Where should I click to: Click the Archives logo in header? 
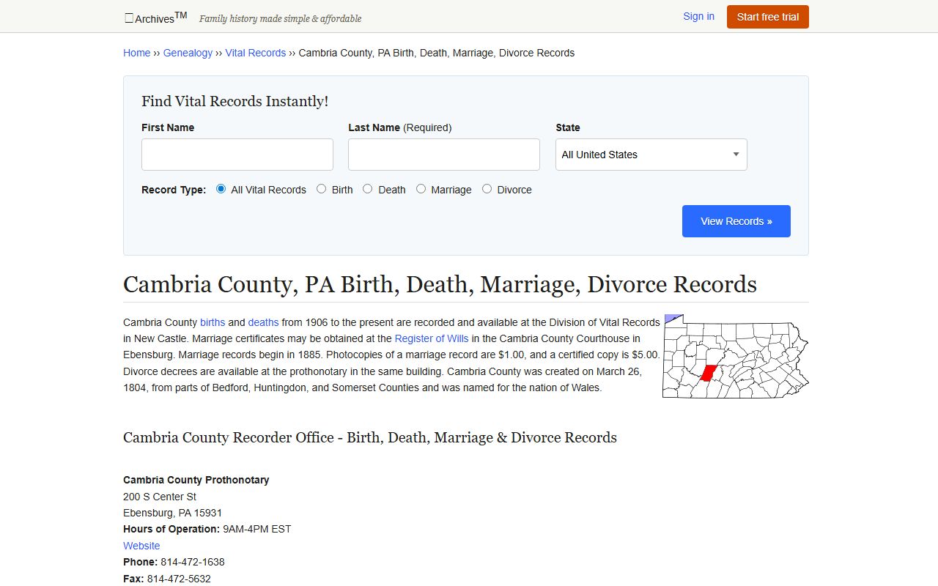click(x=155, y=18)
